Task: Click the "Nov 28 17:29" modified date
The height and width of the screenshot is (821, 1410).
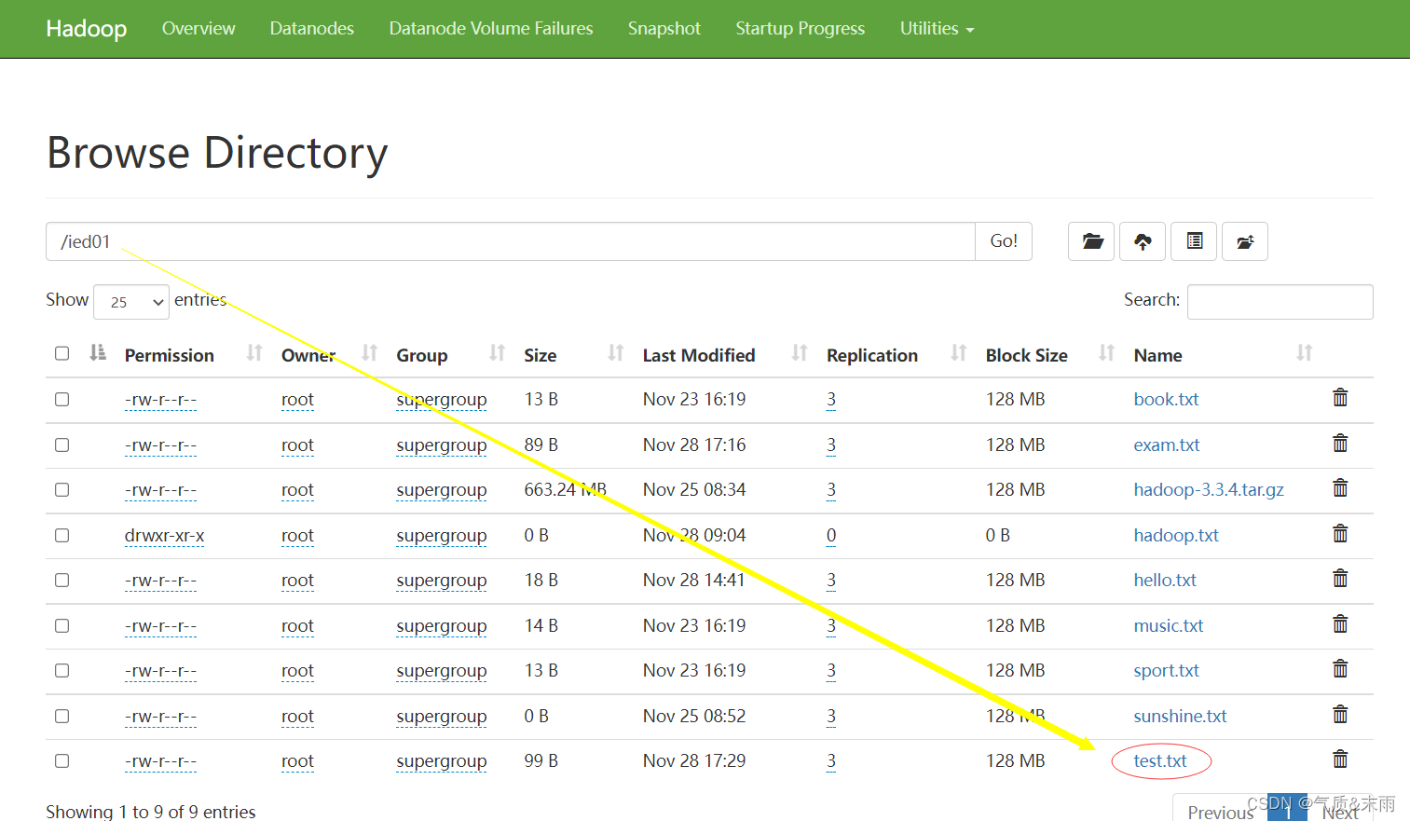Action: click(694, 760)
